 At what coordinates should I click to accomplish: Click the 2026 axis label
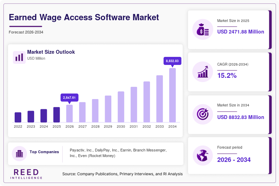click(x=69, y=127)
